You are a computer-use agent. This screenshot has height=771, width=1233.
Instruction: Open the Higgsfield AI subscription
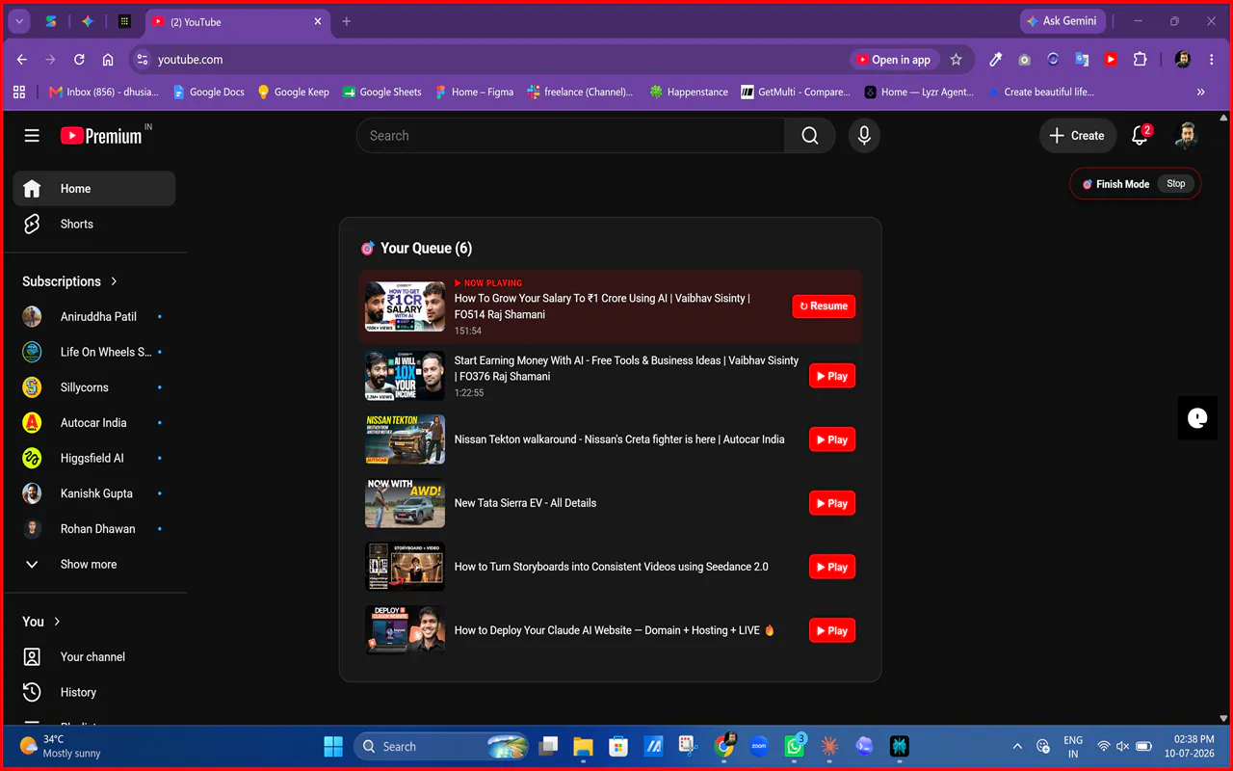(x=94, y=458)
